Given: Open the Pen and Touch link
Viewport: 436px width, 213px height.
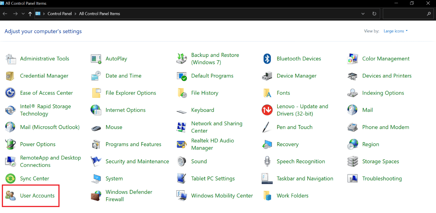Looking at the screenshot, I should tap(295, 127).
